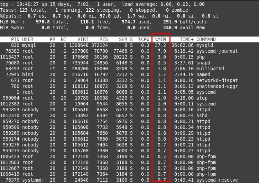Click the sshd command name

[202, 115]
